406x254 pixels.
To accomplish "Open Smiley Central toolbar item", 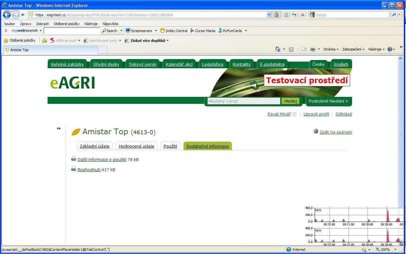I will pyautogui.click(x=174, y=31).
